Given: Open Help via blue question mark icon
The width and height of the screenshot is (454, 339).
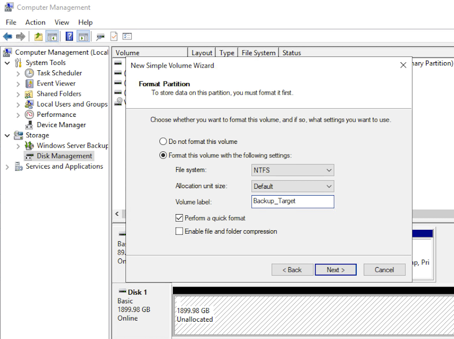Looking at the screenshot, I should click(x=69, y=37).
